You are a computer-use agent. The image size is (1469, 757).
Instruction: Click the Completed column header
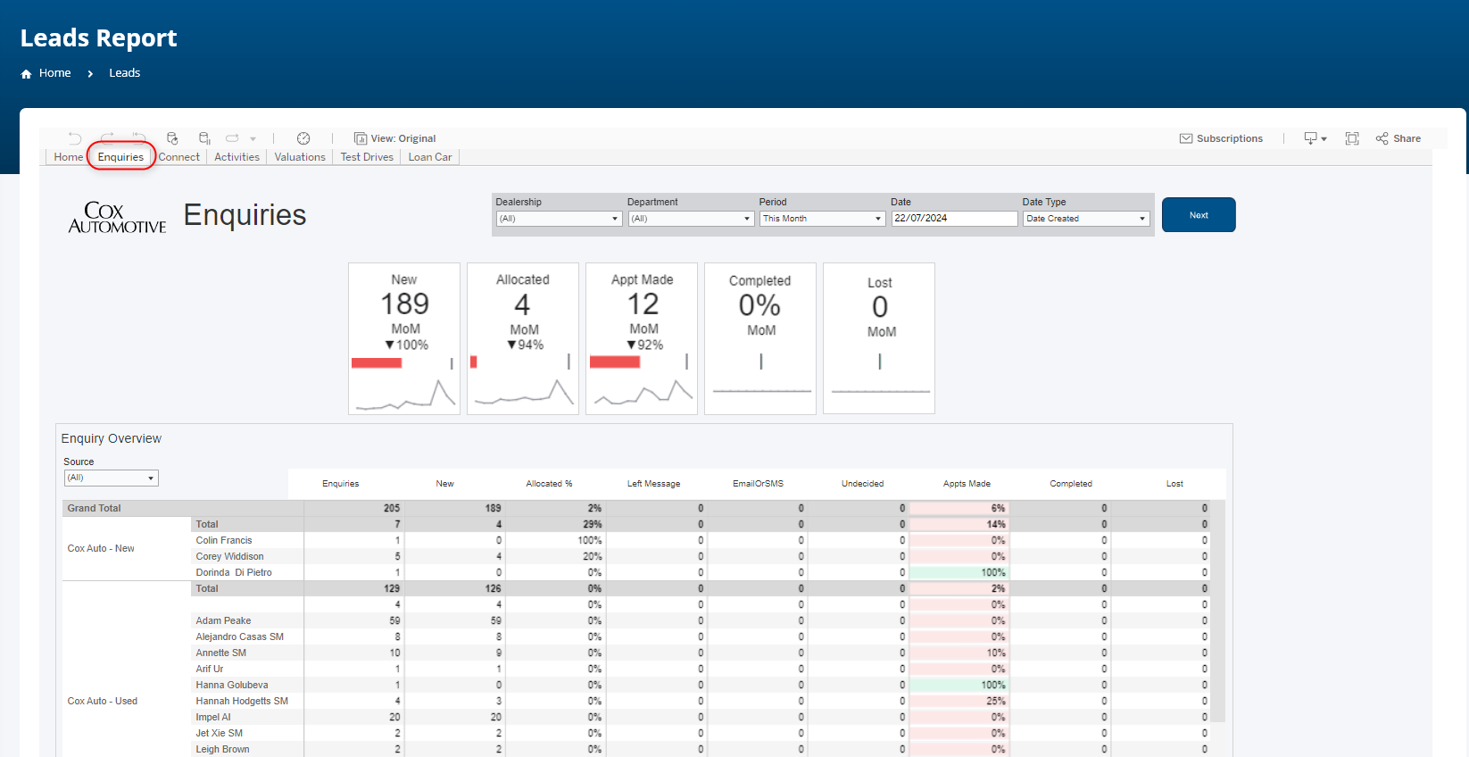1071,484
